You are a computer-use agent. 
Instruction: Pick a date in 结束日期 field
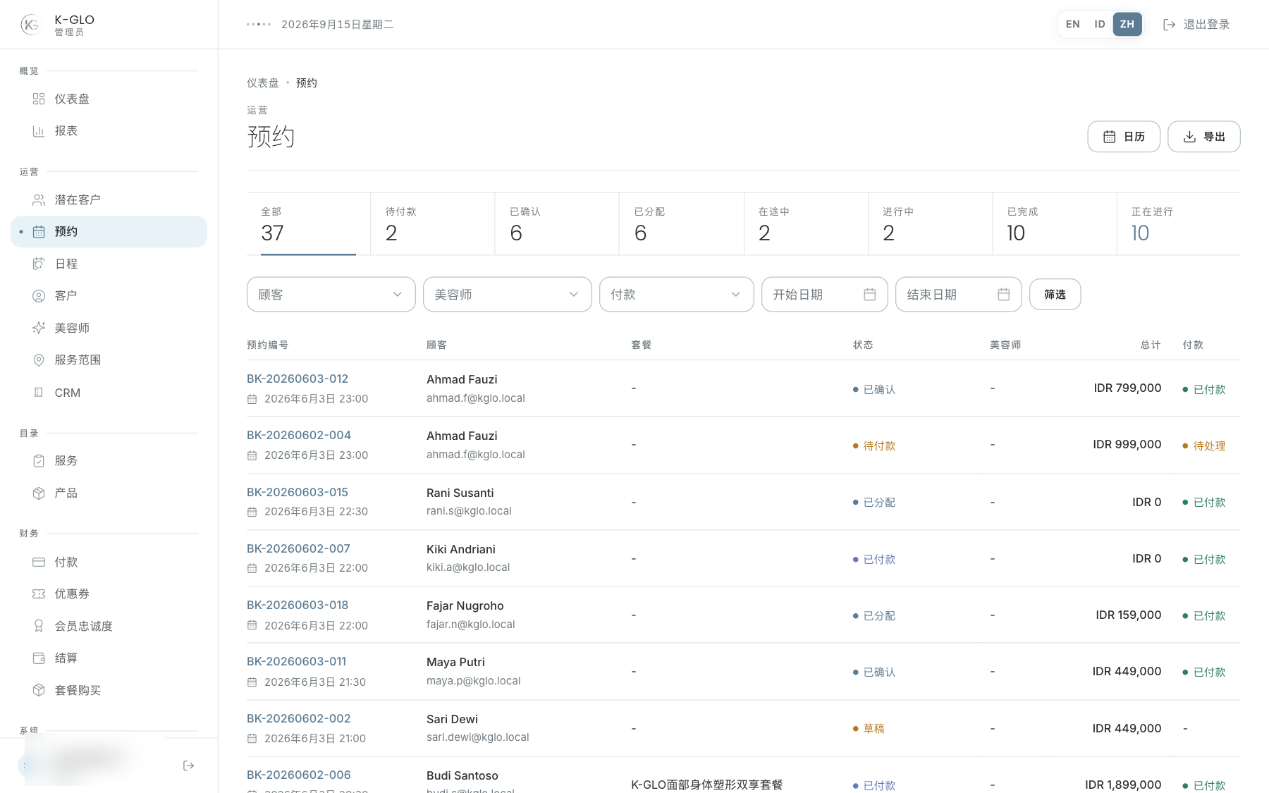pos(958,295)
